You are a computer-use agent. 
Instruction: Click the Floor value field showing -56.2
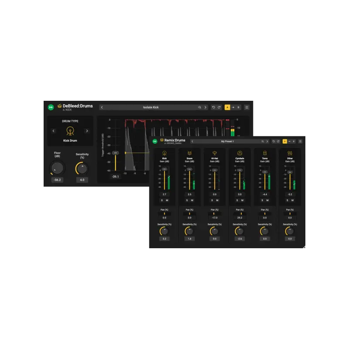57,180
